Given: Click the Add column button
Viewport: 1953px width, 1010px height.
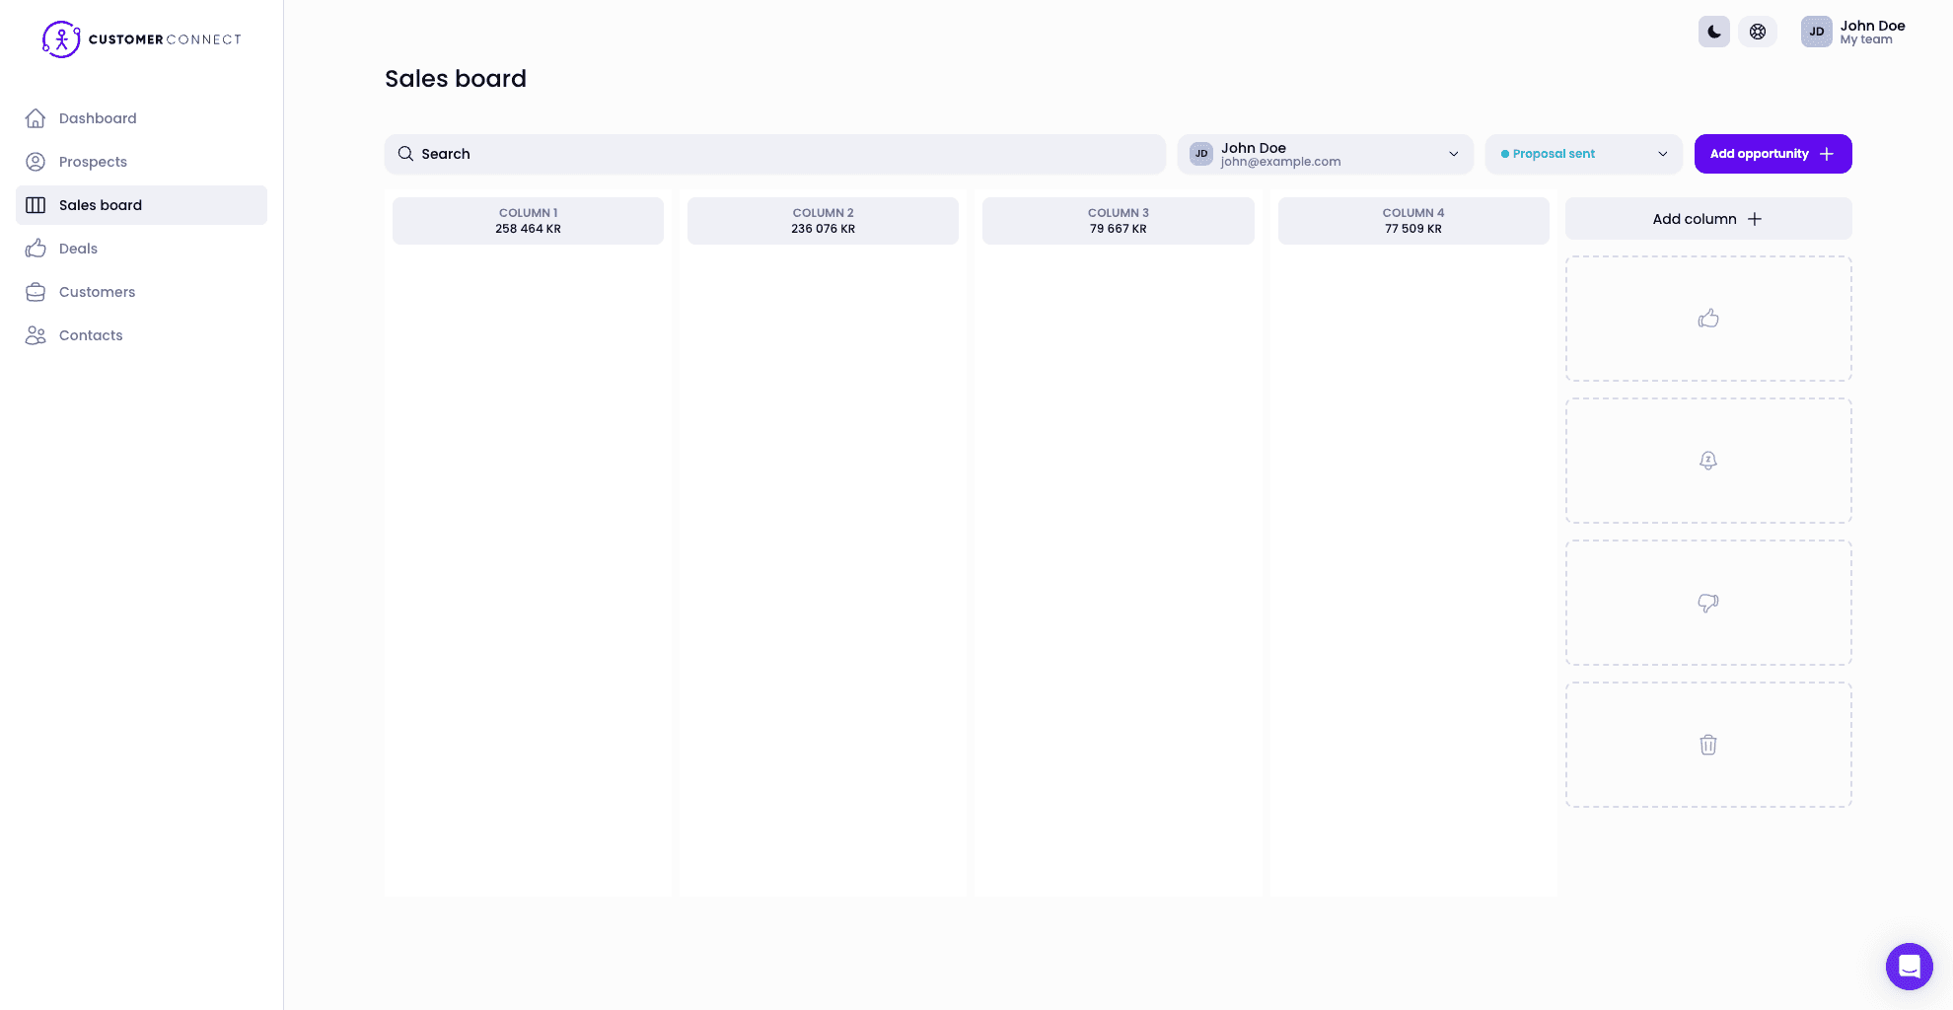Looking at the screenshot, I should [x=1707, y=219].
